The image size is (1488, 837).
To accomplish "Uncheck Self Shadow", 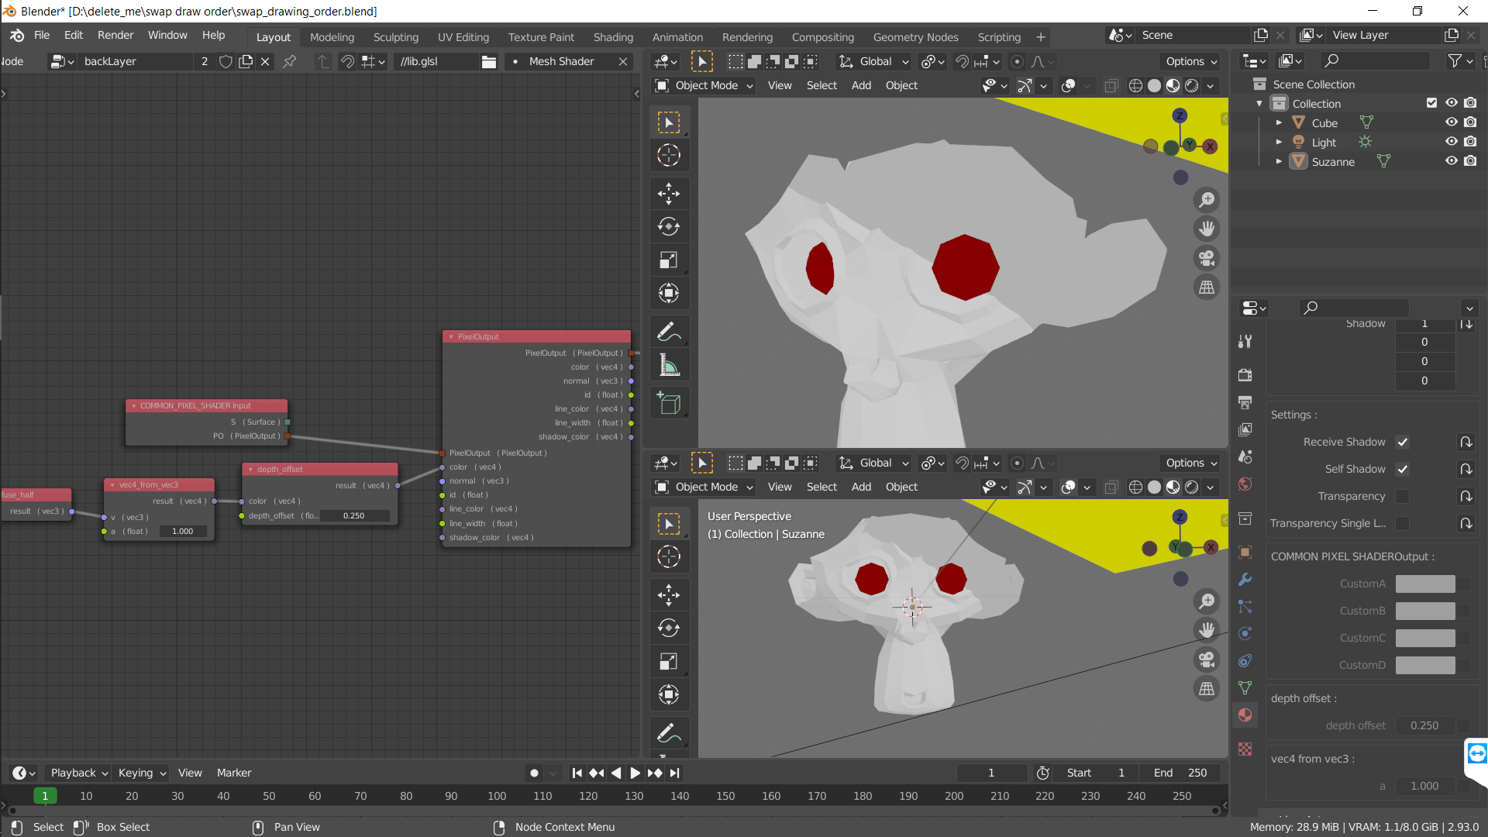I will coord(1402,469).
